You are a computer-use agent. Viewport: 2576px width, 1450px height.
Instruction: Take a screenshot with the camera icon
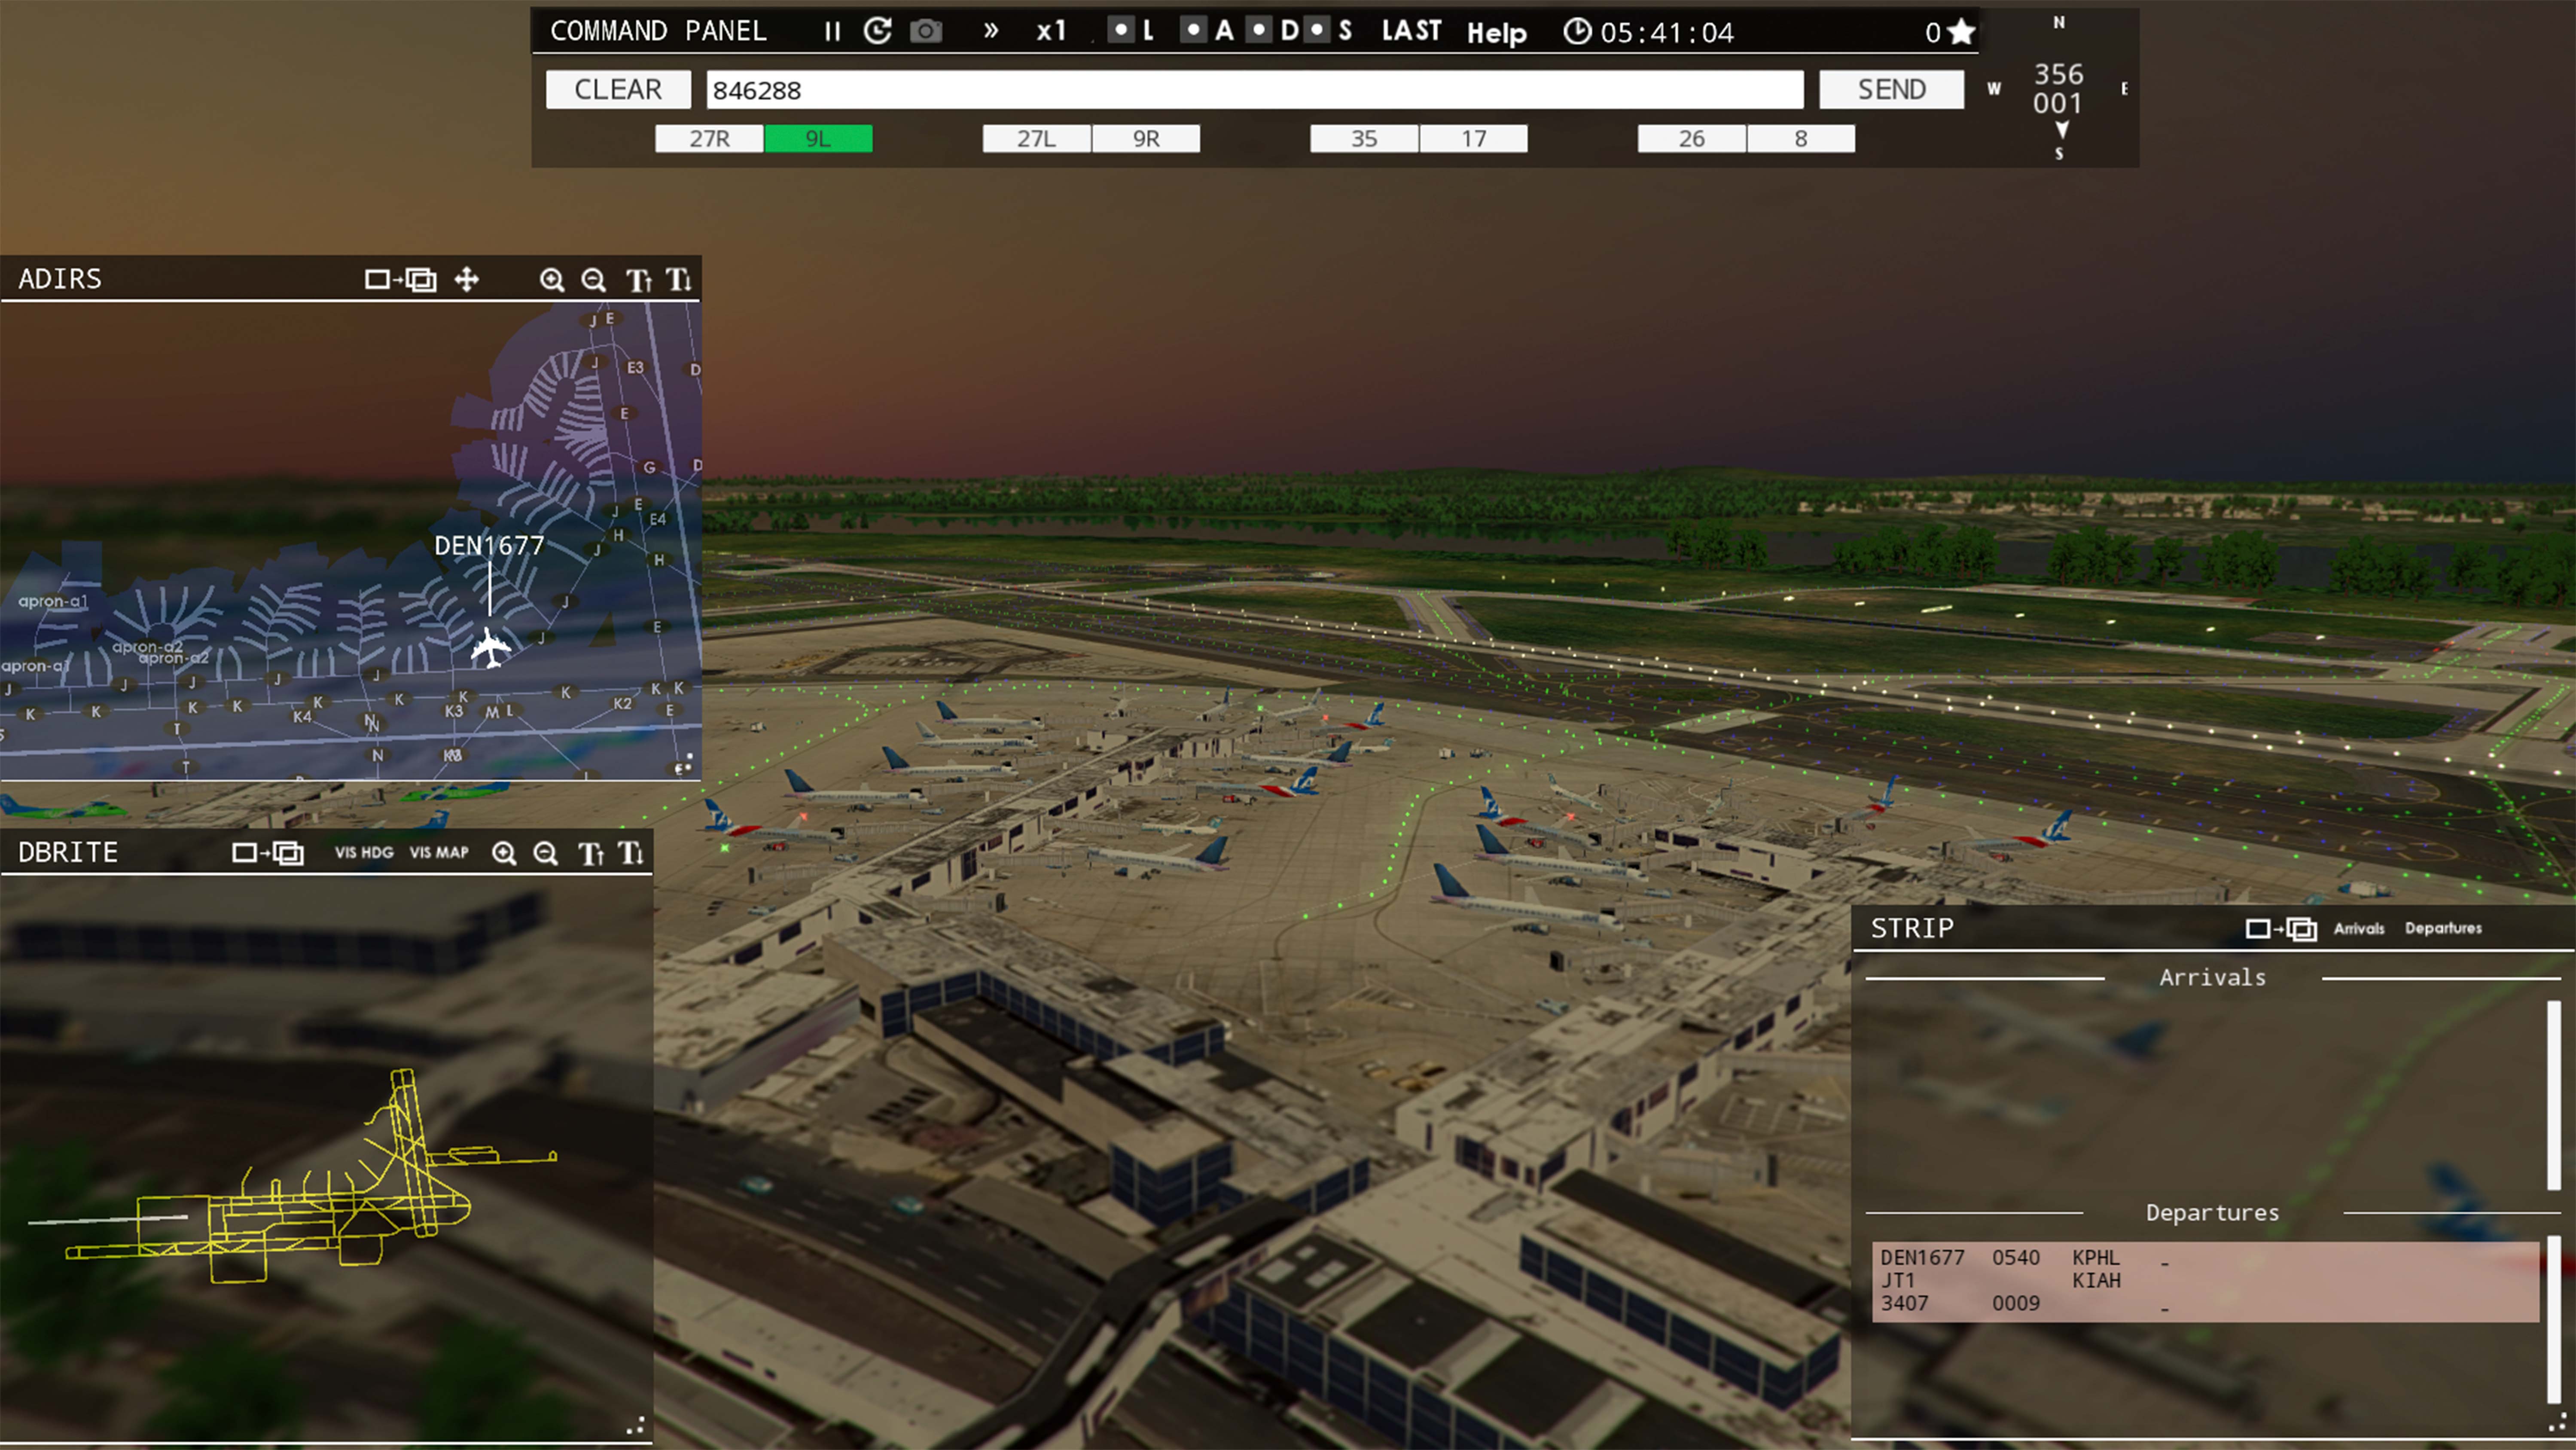[926, 31]
